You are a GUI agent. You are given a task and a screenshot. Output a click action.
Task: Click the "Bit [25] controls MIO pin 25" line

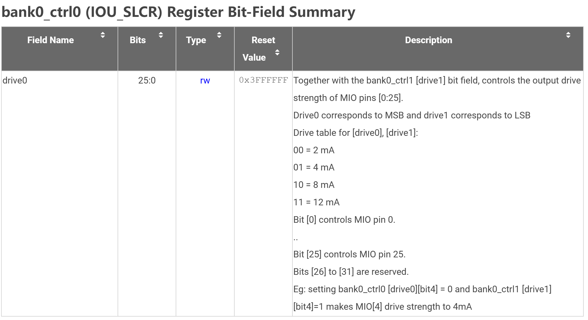point(349,254)
